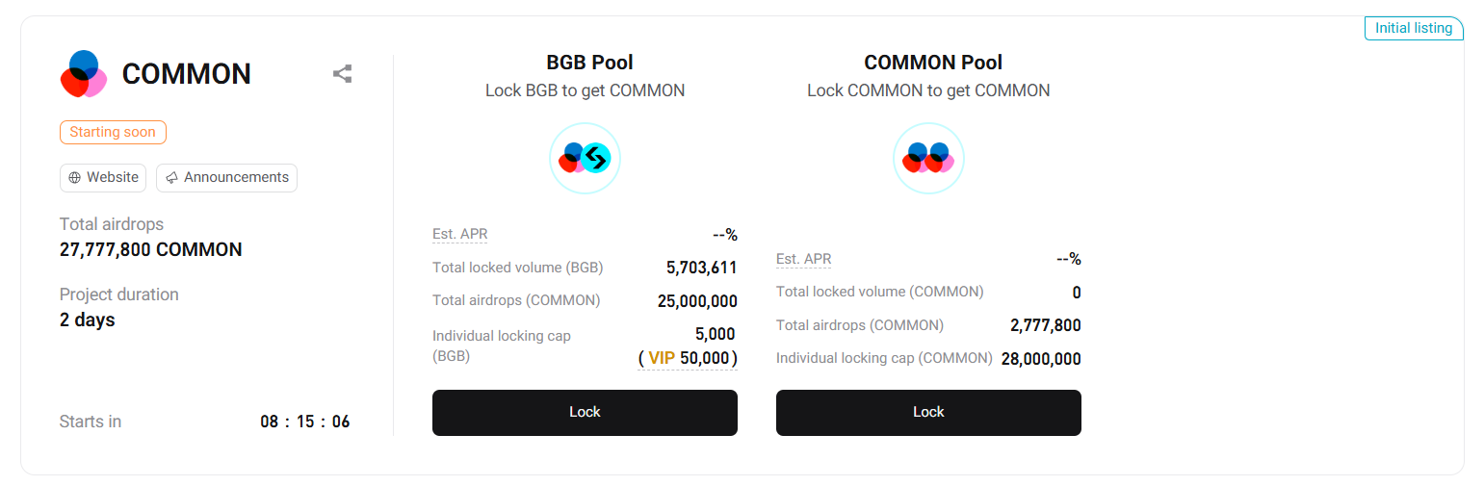
Task: Click the COMMON token logo
Action: click(x=83, y=74)
